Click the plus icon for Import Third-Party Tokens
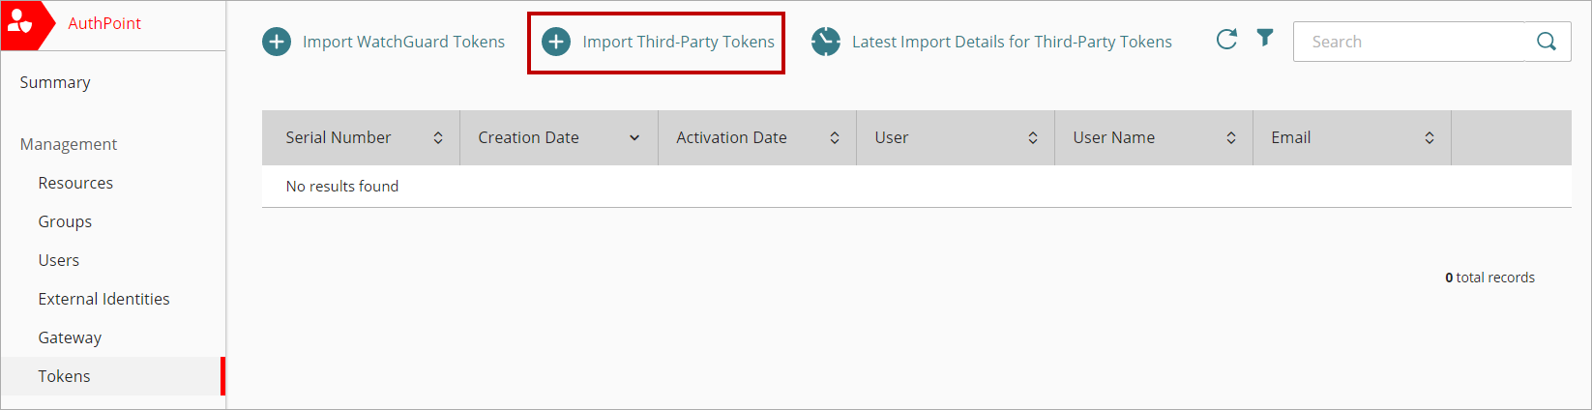The image size is (1592, 410). (x=556, y=43)
